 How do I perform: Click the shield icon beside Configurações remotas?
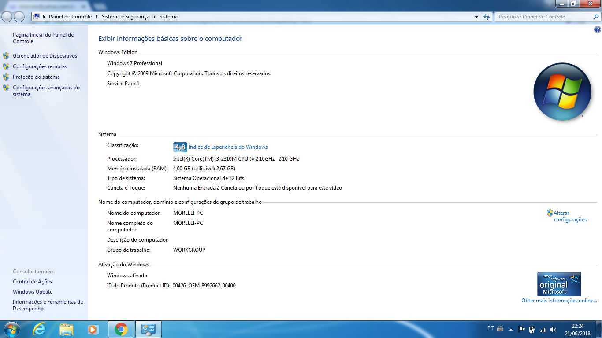pyautogui.click(x=6, y=66)
